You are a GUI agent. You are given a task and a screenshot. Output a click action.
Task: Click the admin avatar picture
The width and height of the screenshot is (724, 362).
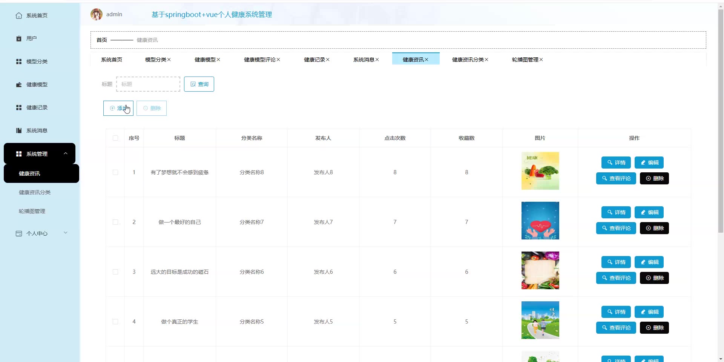[x=97, y=14]
